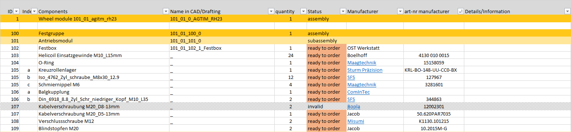This screenshot has width=571, height=132.
Task: Open SFS link for Din_6918 screw row
Action: tap(351, 99)
